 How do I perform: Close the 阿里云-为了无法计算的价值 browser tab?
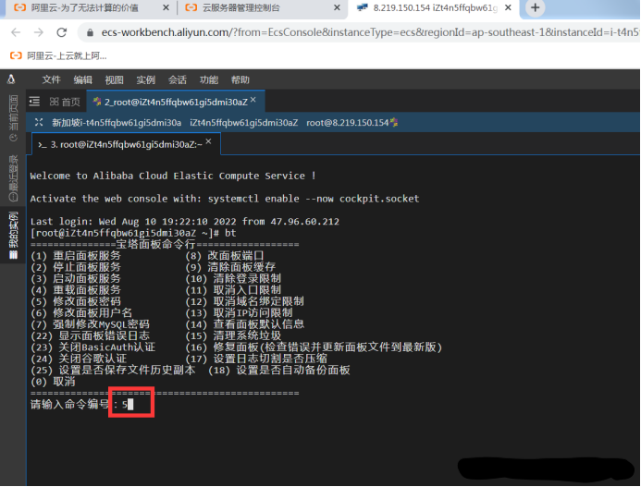(x=166, y=7)
